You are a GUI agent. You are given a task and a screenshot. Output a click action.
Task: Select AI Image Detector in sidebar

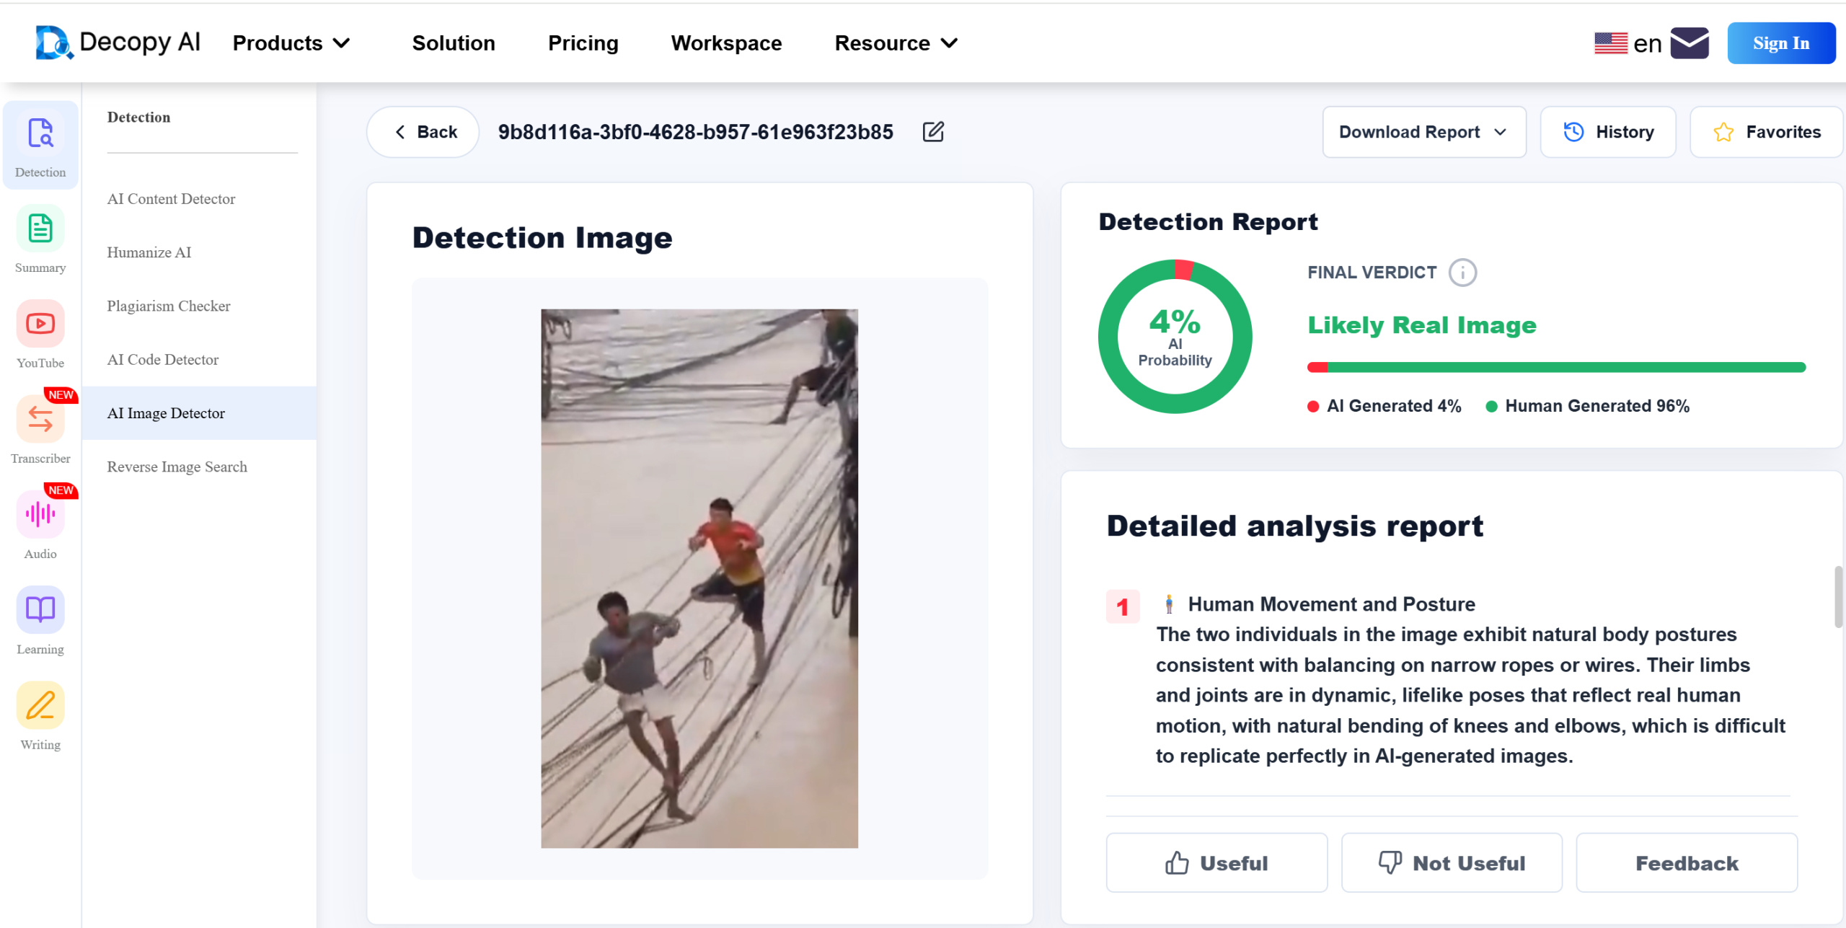[199, 413]
